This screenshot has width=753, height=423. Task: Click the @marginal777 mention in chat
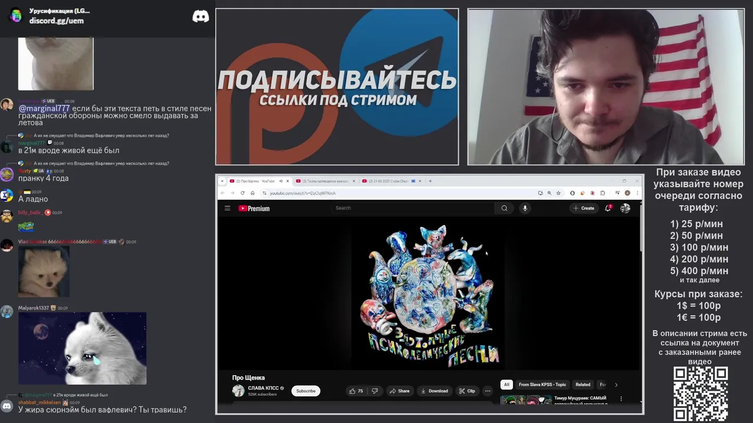(44, 108)
